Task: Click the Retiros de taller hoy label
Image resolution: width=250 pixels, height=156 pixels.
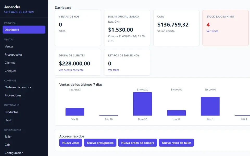Action: pyautogui.click(x=123, y=55)
